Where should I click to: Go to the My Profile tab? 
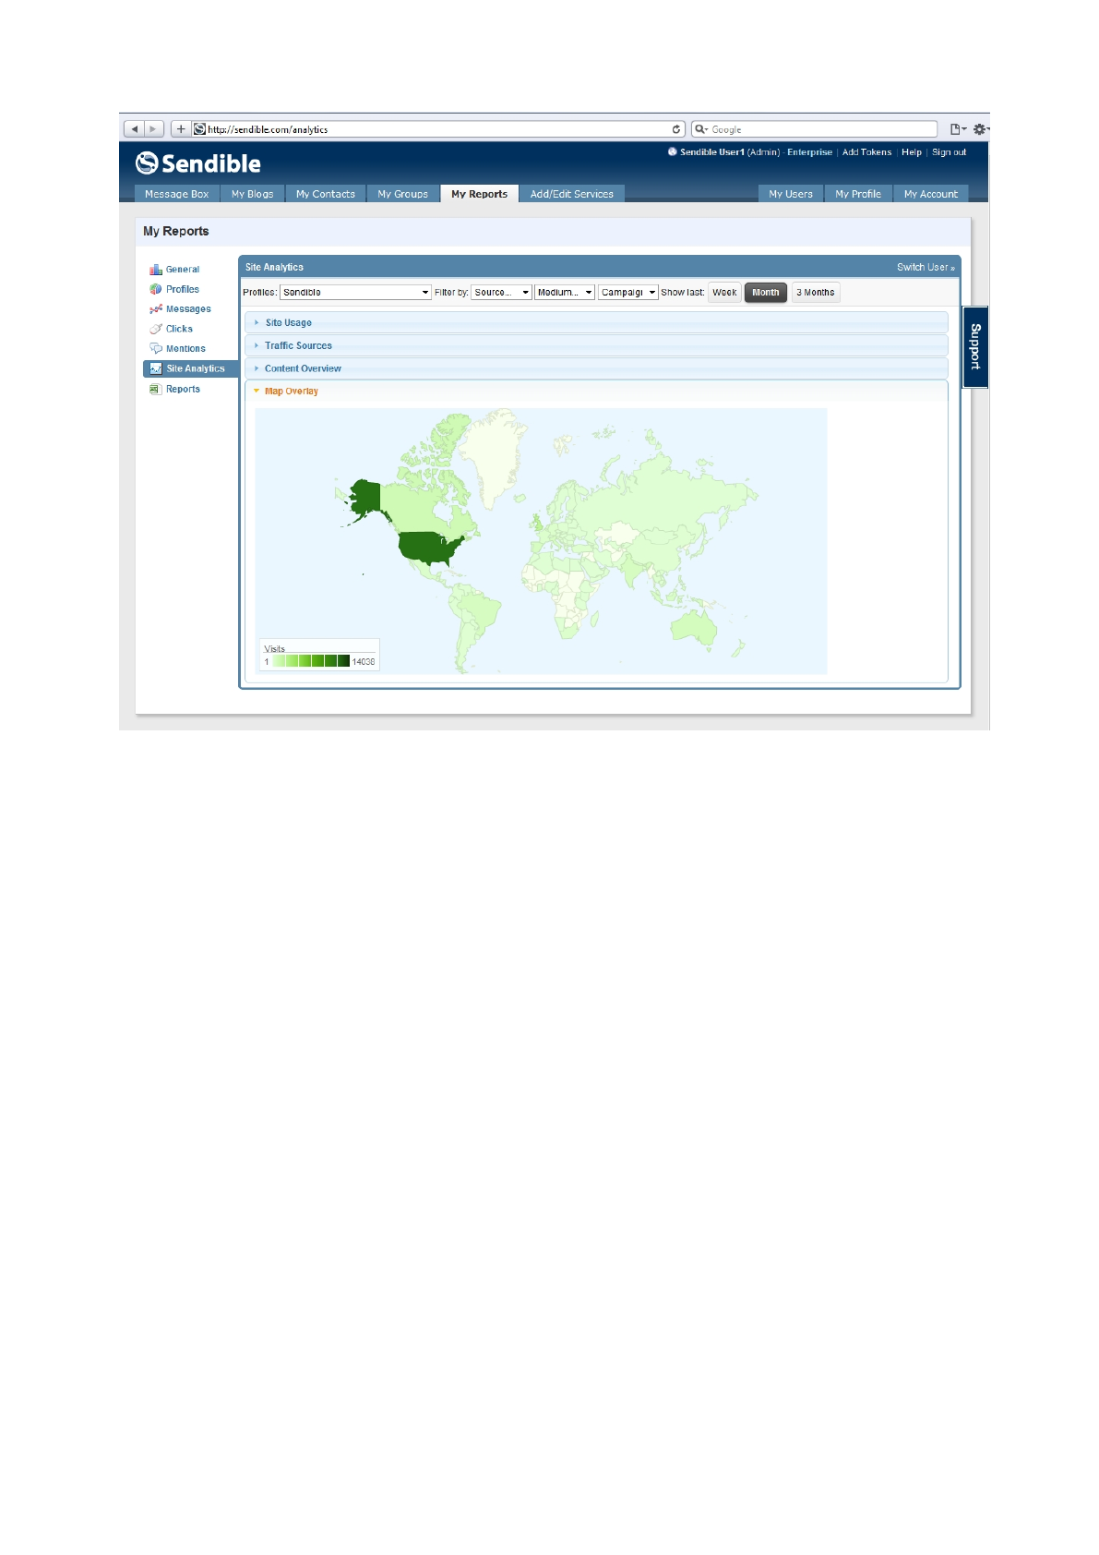coord(858,194)
